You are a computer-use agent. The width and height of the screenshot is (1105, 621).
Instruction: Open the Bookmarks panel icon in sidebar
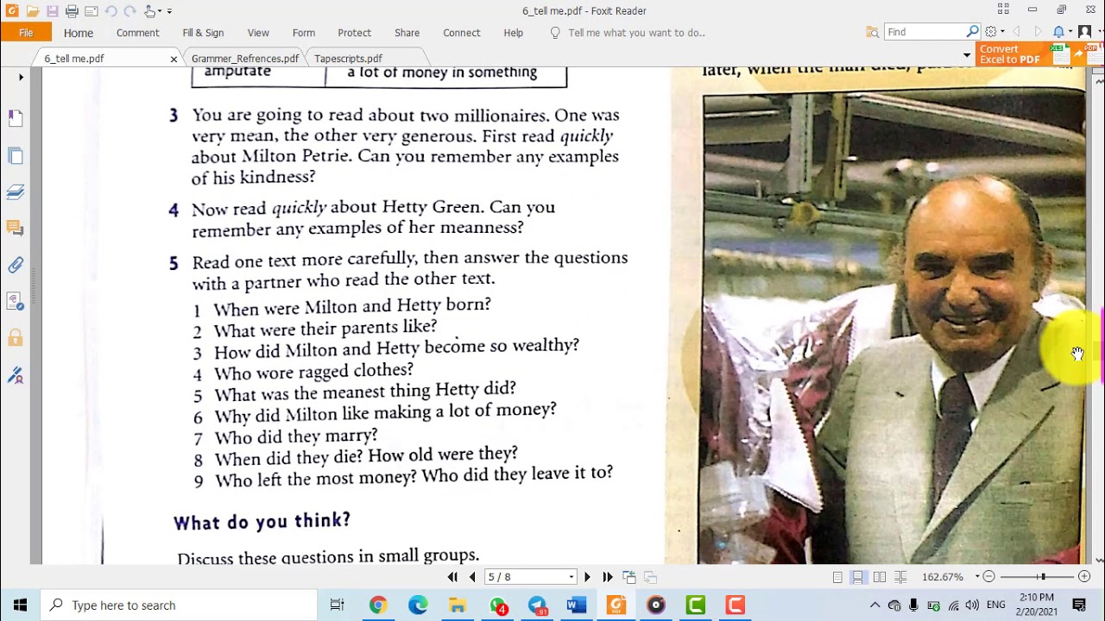[16, 116]
